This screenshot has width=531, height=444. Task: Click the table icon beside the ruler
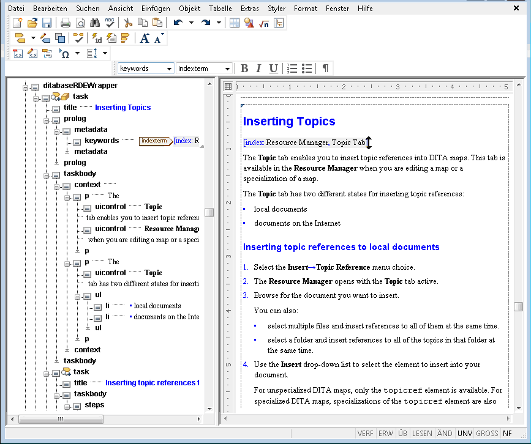click(x=228, y=87)
